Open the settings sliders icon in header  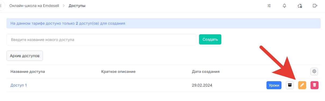point(269,6)
